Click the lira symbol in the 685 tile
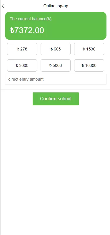110x235 pixels. (51, 49)
